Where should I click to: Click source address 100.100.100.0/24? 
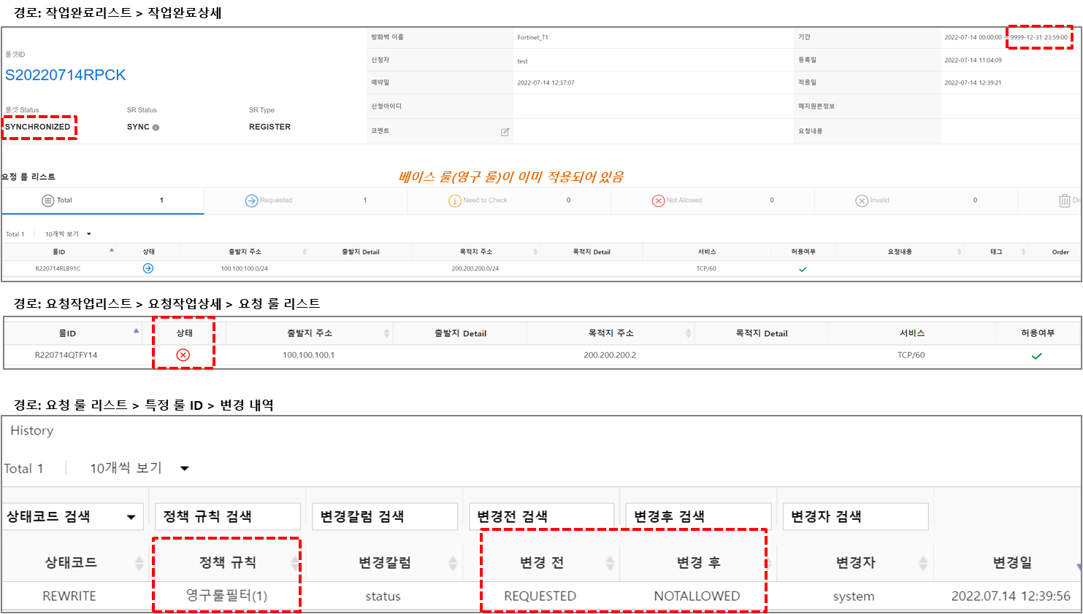point(244,268)
